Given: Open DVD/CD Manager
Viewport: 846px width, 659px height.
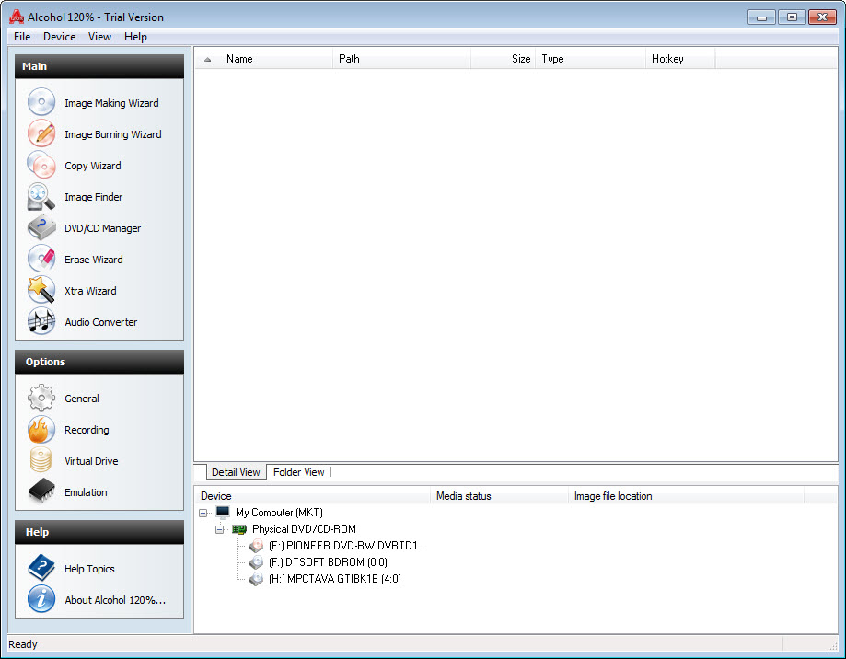Looking at the screenshot, I should 102,228.
